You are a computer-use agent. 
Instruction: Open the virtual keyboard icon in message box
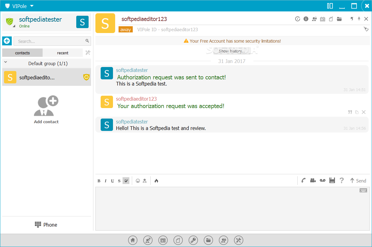[x=363, y=190]
